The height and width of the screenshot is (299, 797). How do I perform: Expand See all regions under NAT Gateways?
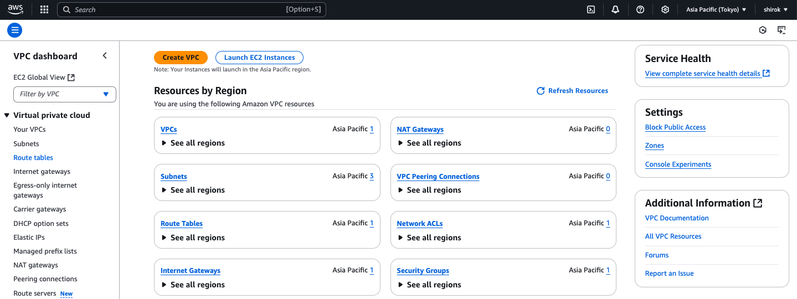429,143
